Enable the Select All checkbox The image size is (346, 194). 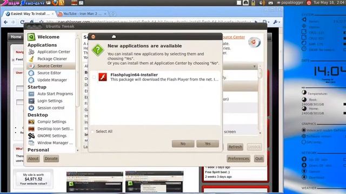[x=92, y=131]
